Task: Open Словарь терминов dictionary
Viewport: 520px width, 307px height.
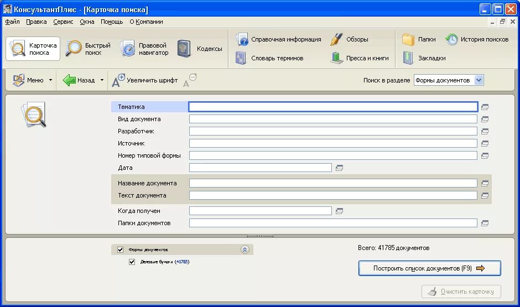Action: pyautogui.click(x=269, y=58)
